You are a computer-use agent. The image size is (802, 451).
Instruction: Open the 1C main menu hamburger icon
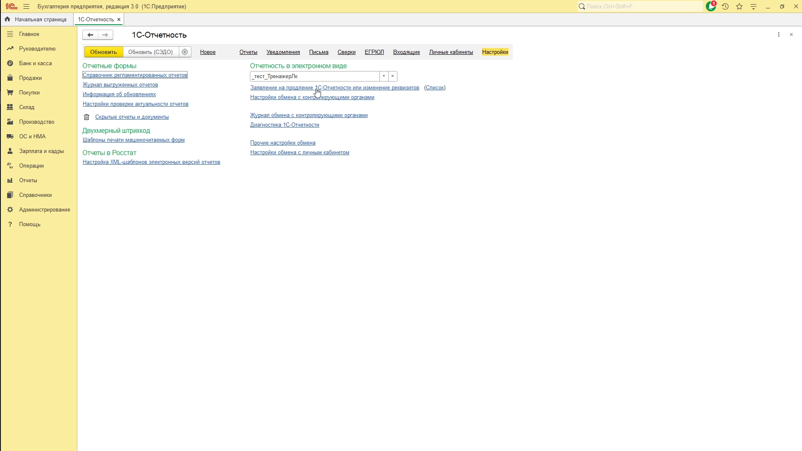26,7
